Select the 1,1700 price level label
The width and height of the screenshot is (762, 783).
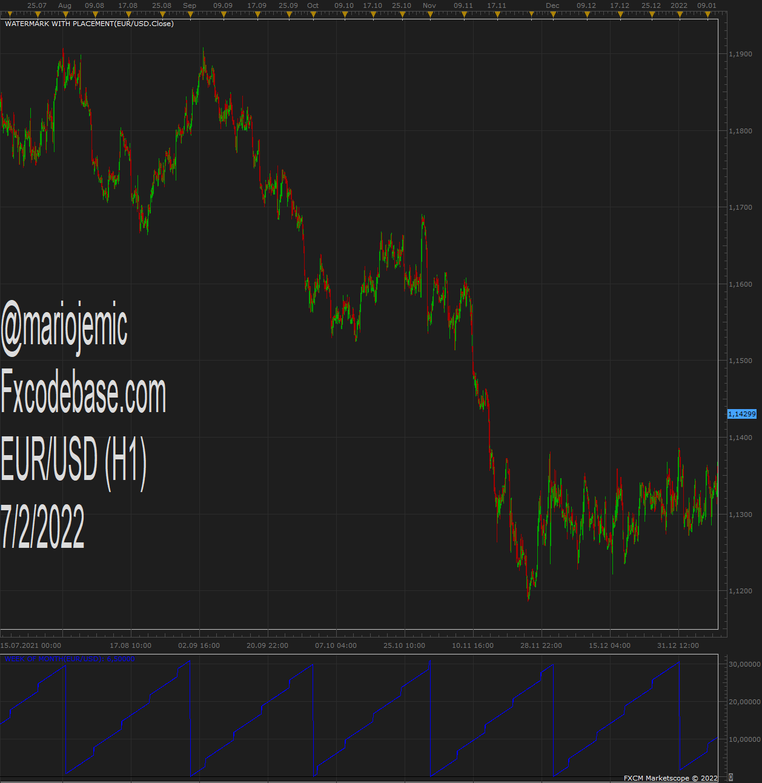tap(740, 207)
